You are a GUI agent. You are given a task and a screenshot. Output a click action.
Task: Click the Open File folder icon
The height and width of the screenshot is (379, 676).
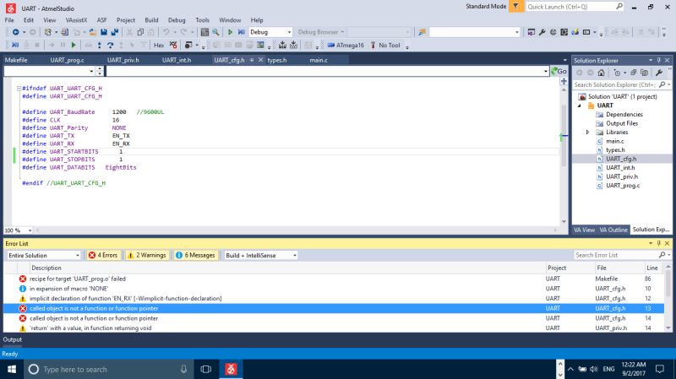pos(92,32)
